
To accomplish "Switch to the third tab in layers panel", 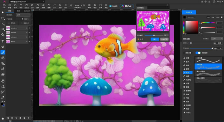I will coord(27,11).
